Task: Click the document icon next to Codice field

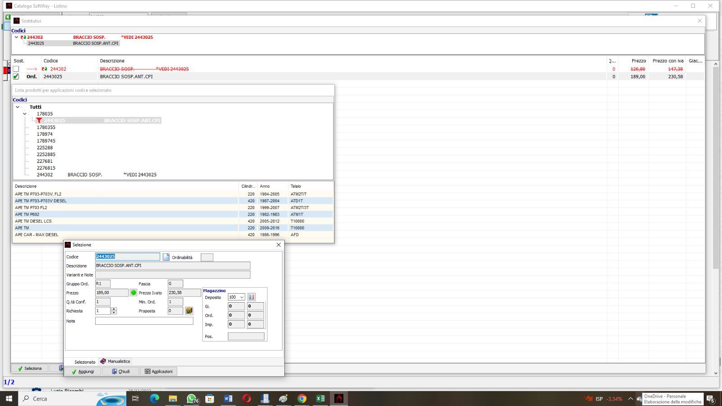Action: click(x=166, y=257)
